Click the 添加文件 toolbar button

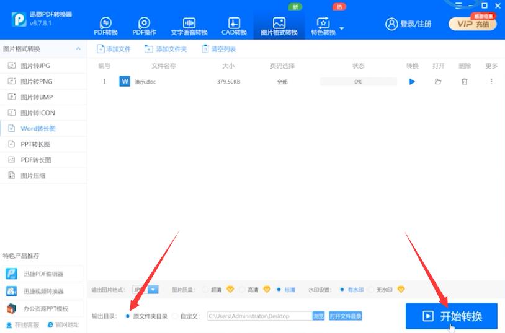click(x=114, y=49)
